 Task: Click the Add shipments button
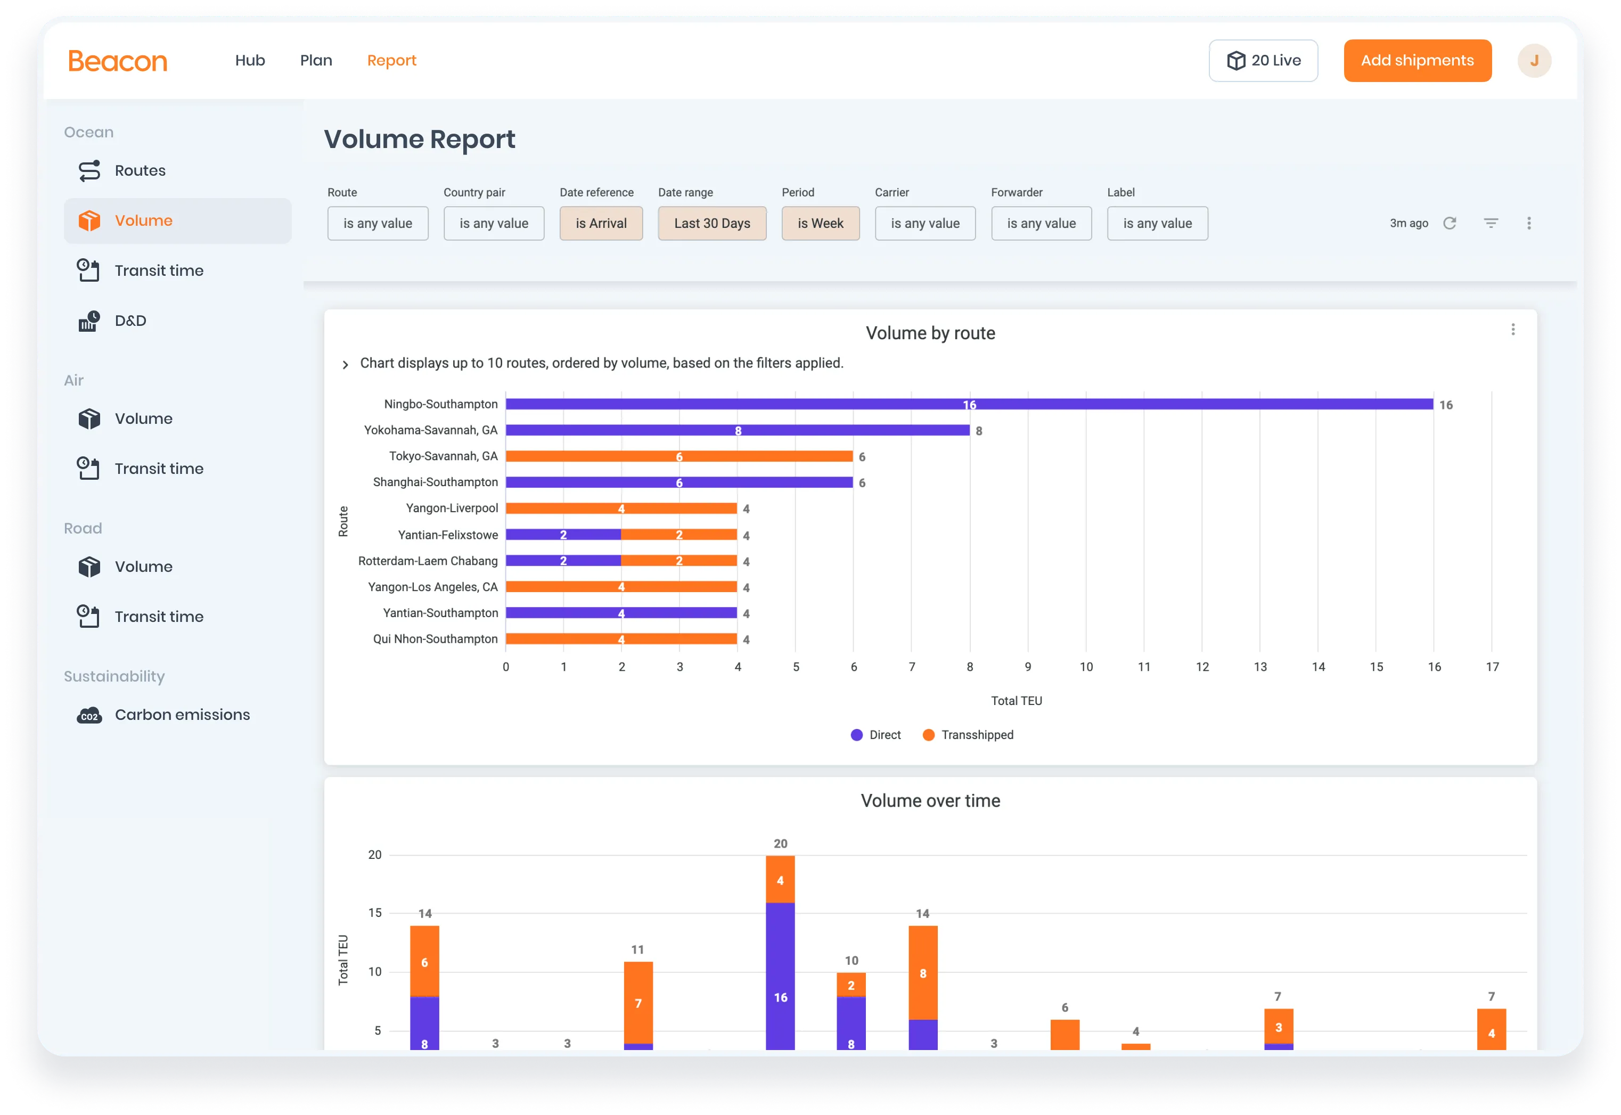point(1417,61)
